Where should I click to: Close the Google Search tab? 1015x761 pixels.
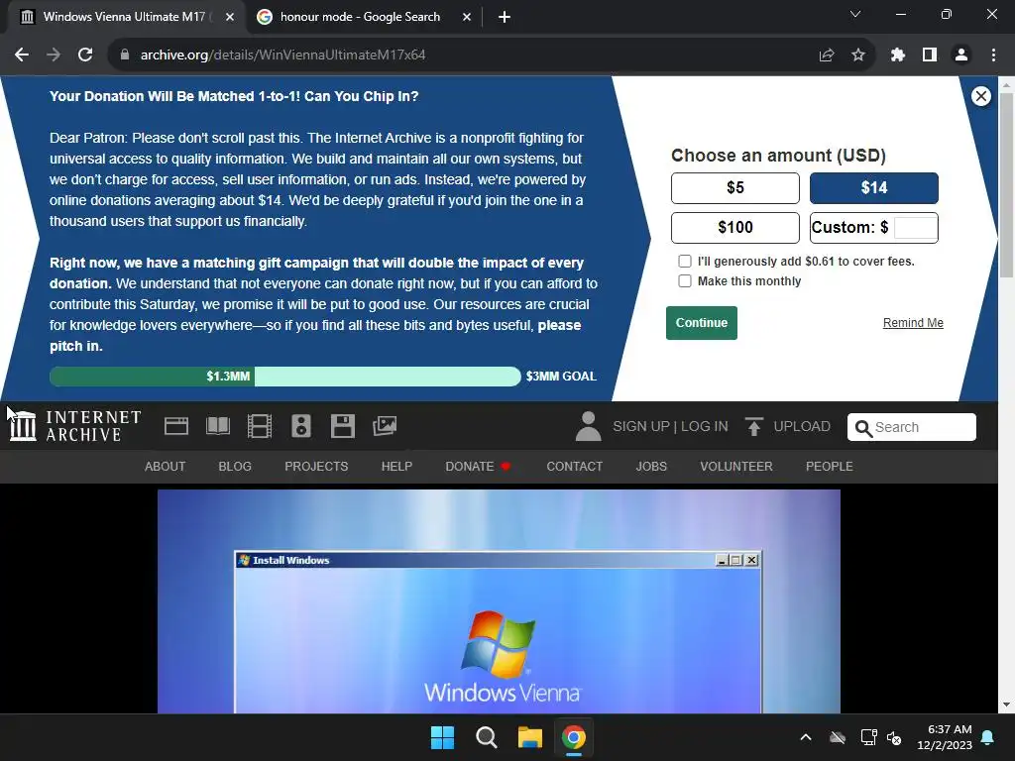pyautogui.click(x=467, y=17)
